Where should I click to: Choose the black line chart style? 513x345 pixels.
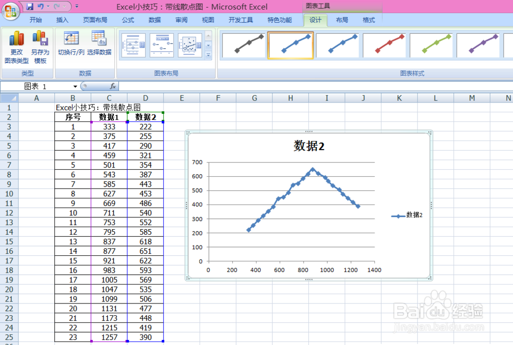point(244,45)
